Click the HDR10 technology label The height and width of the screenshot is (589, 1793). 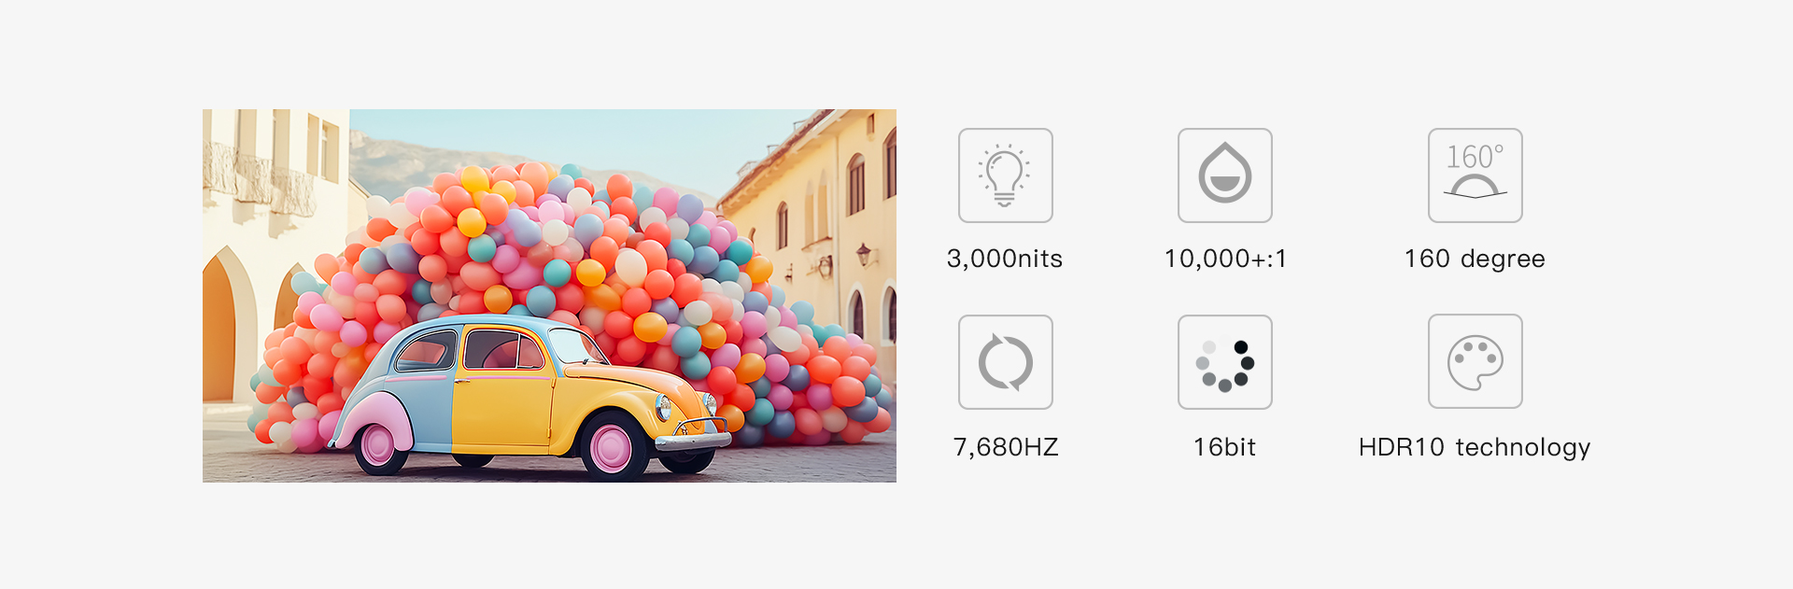pyautogui.click(x=1475, y=448)
